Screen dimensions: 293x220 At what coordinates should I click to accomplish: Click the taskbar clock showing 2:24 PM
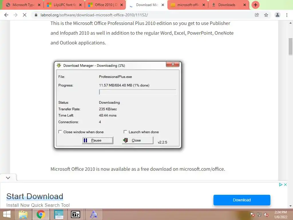click(x=280, y=215)
